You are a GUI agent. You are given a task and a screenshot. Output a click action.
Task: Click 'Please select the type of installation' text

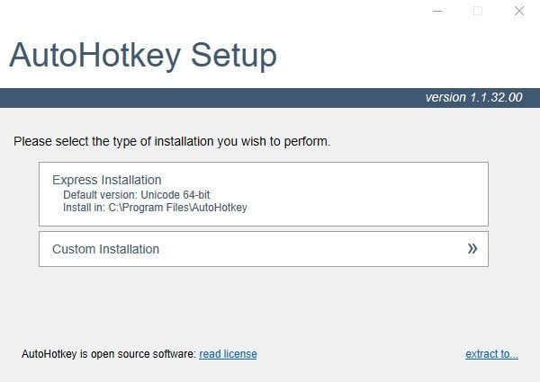(172, 141)
